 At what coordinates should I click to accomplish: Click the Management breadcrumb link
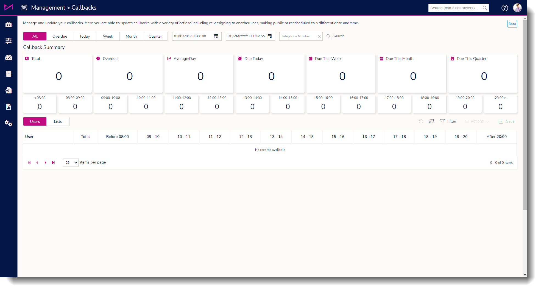(48, 8)
